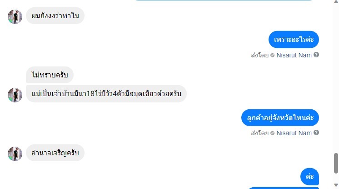339x189 pixels.
Task: Open sender avatar beside "อำนาจเจริญครับ"
Action: (15, 154)
